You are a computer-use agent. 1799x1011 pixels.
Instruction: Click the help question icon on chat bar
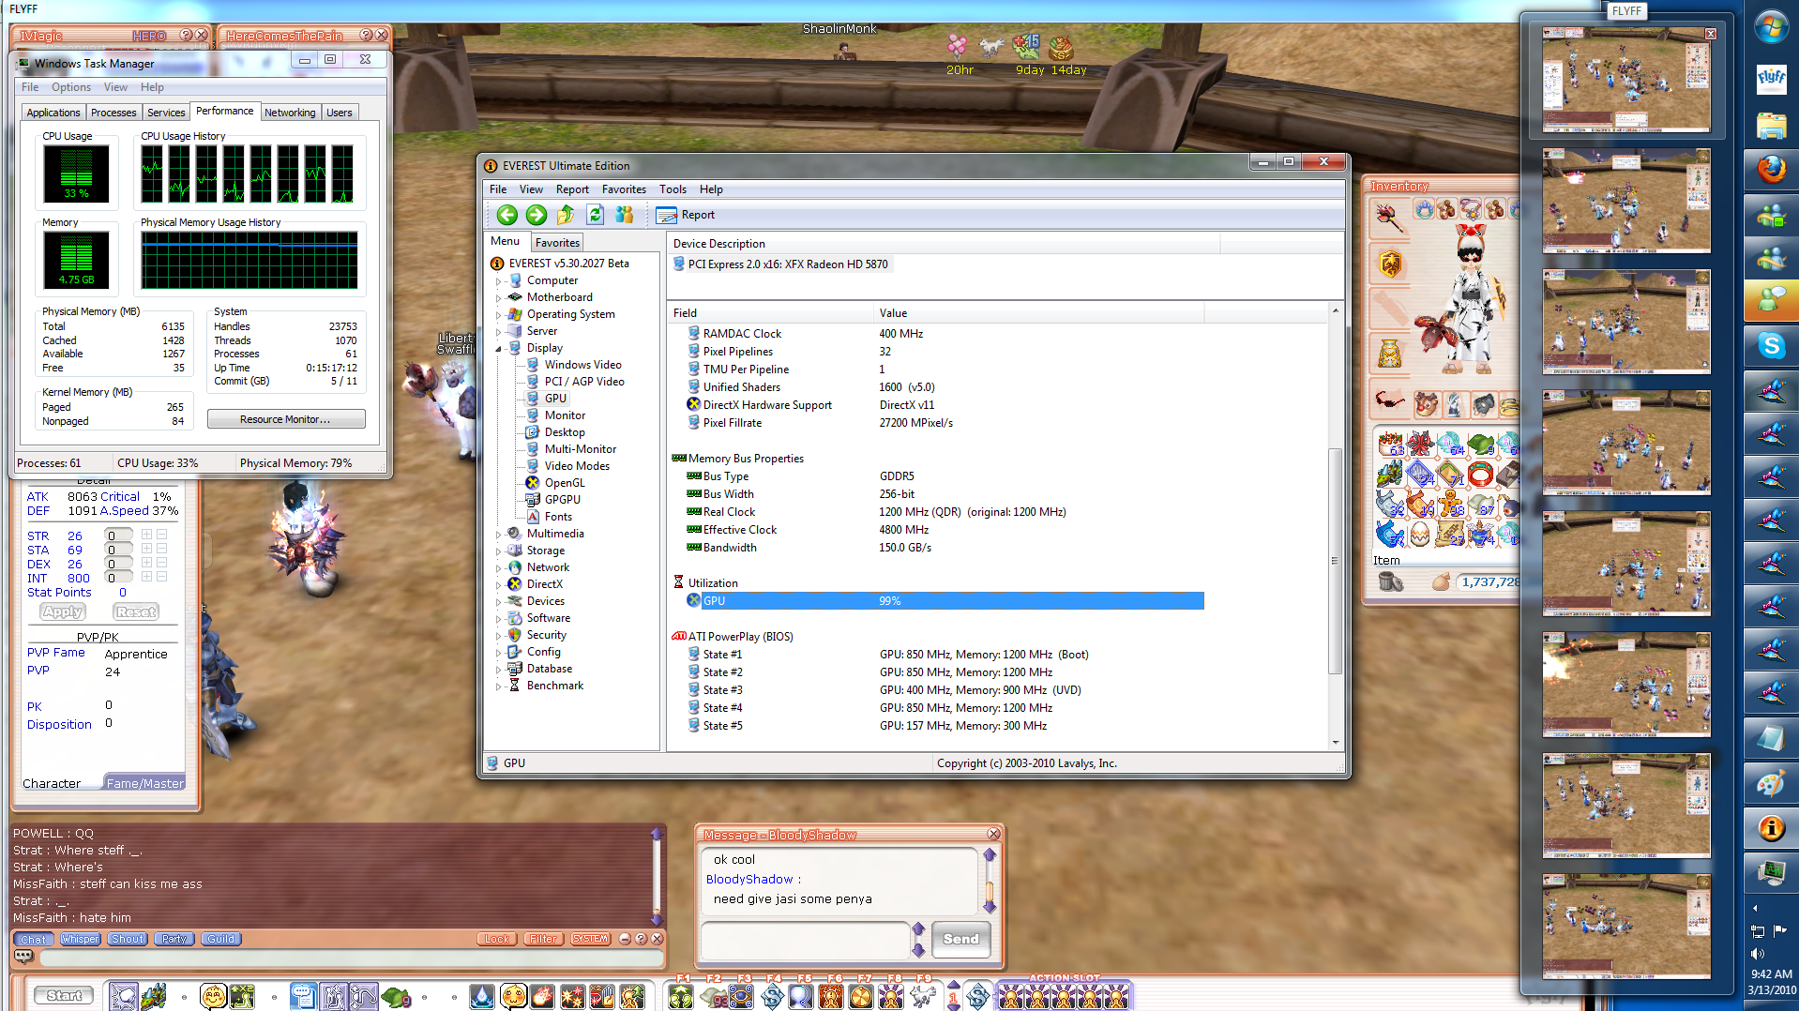tap(641, 939)
